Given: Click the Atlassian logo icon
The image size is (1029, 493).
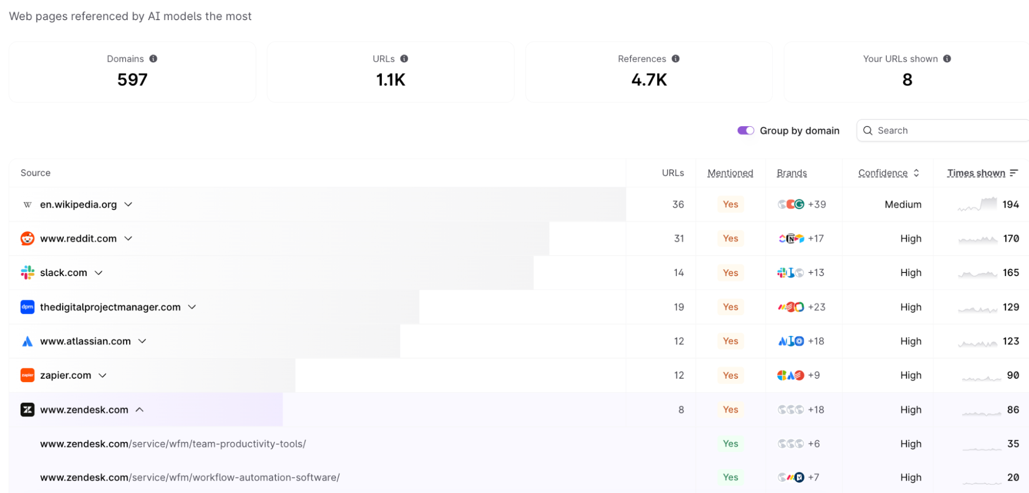Looking at the screenshot, I should point(27,341).
